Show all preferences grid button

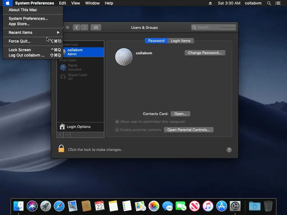click(96, 27)
